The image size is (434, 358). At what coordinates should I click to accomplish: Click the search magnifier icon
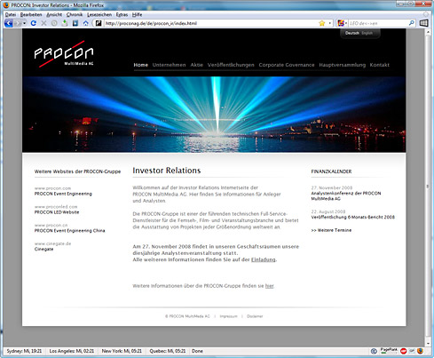tap(411, 23)
